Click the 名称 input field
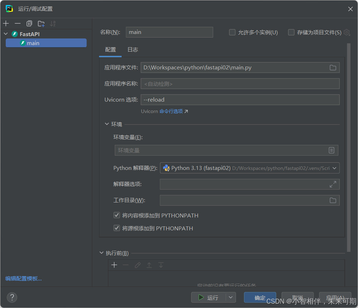 point(170,32)
